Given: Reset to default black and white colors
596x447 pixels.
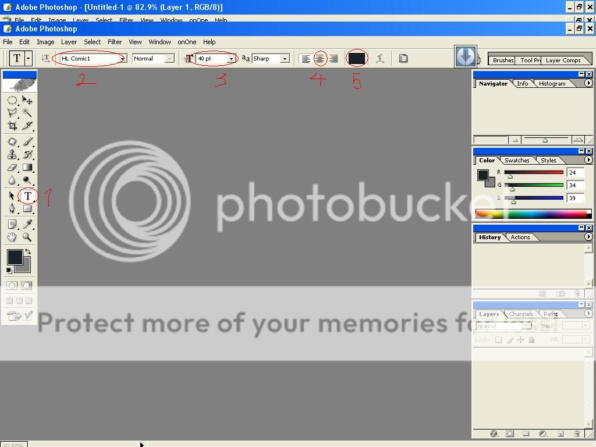Looking at the screenshot, I should 9,270.
